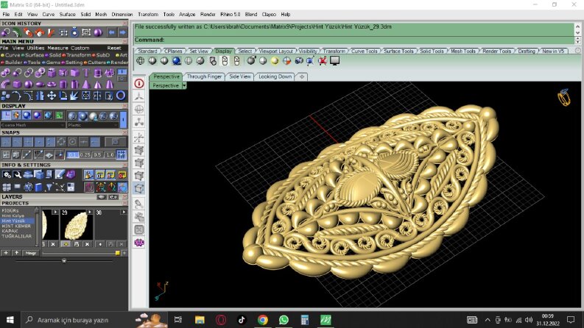Open the gear settings icon in Info & Settings
Image resolution: width=584 pixels, height=328 pixels.
[x=7, y=174]
